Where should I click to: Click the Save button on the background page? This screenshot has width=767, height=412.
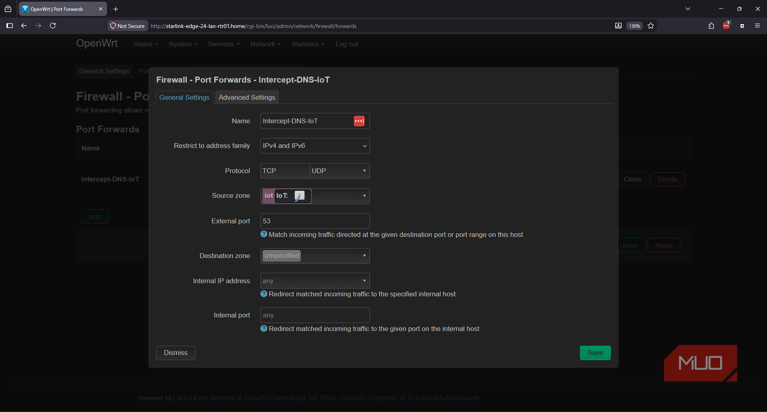coord(630,245)
